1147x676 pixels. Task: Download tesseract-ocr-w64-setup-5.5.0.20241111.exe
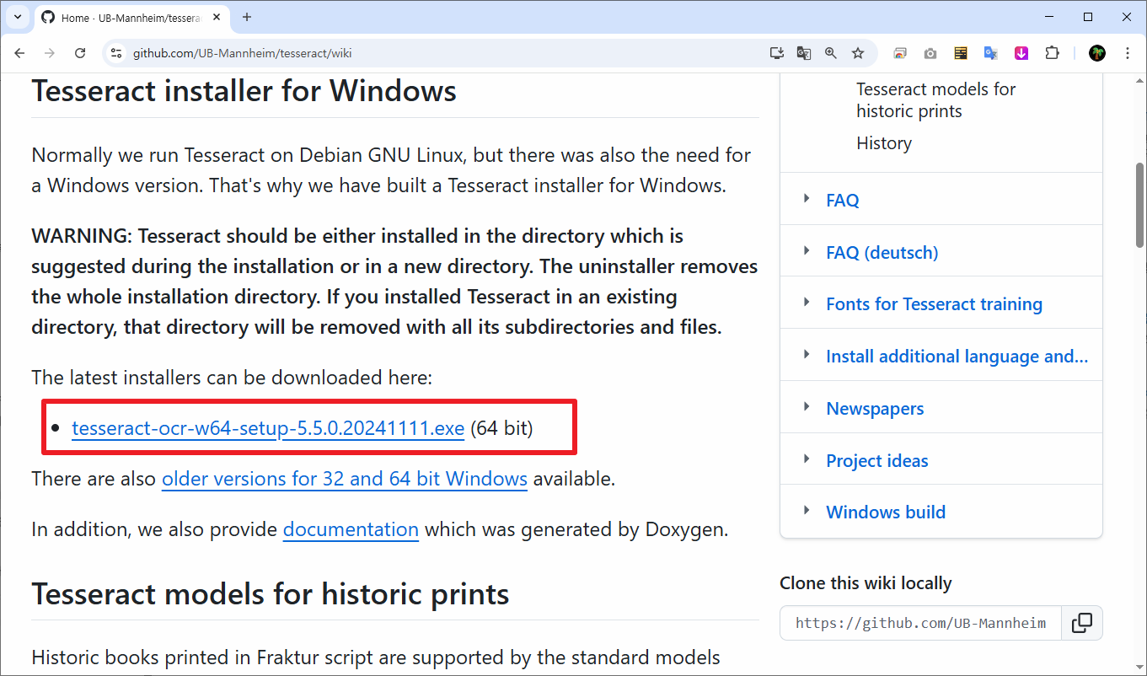(268, 428)
